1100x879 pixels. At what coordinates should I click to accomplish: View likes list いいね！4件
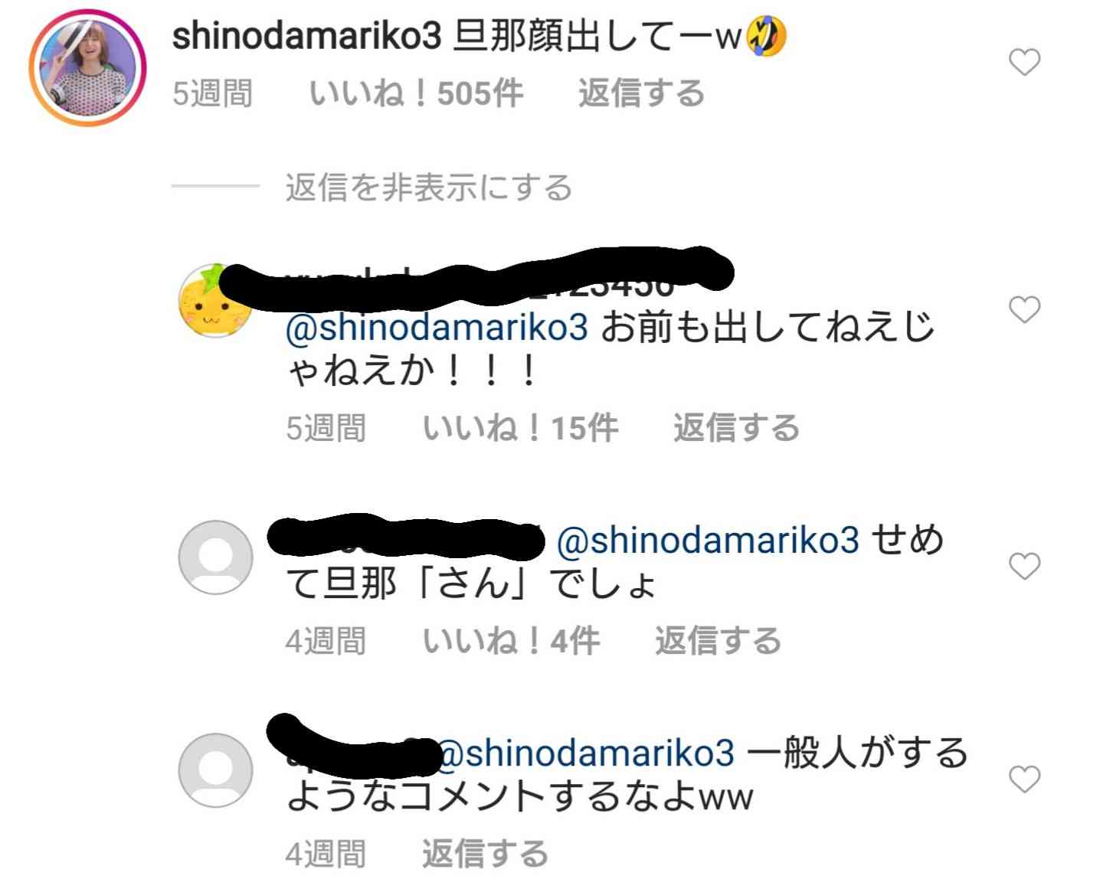click(x=511, y=641)
